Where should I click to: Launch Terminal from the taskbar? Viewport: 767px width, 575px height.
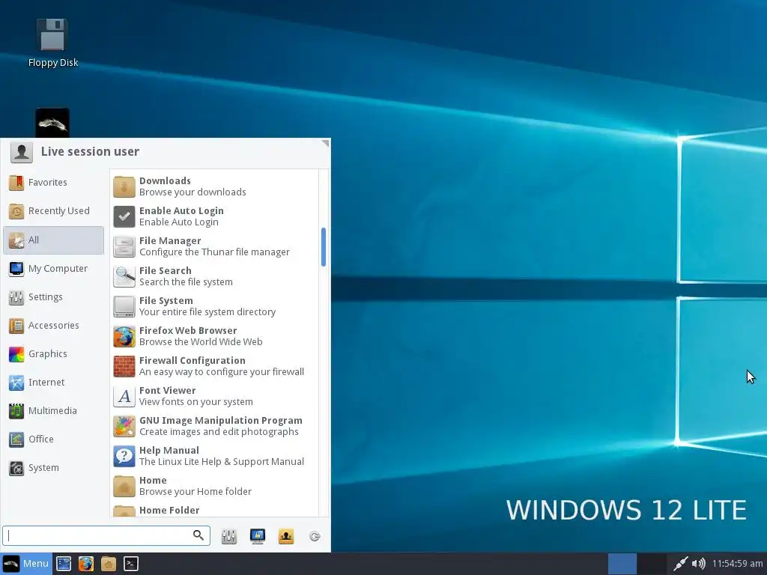click(130, 564)
